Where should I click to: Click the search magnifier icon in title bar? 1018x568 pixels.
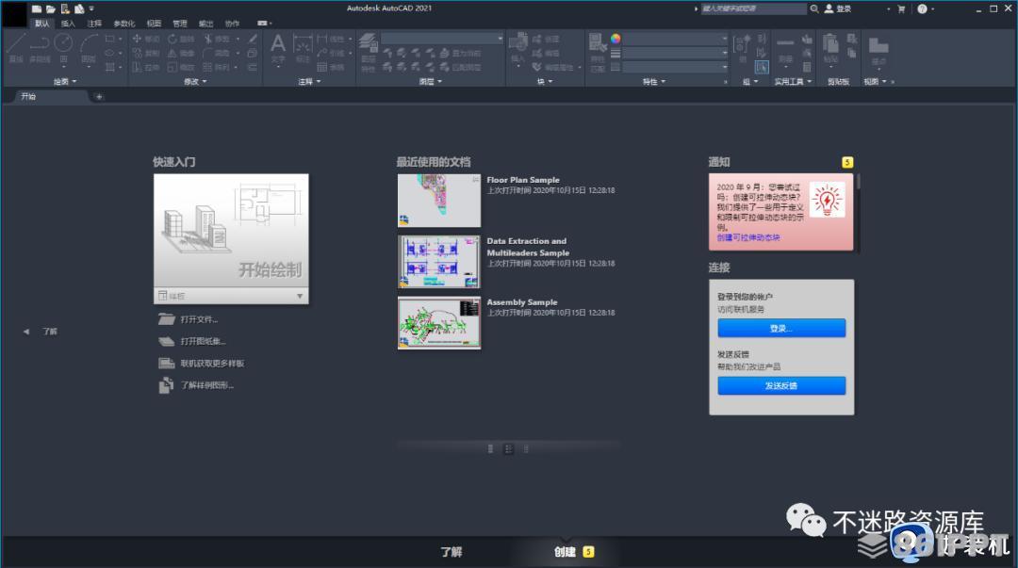pyautogui.click(x=814, y=8)
